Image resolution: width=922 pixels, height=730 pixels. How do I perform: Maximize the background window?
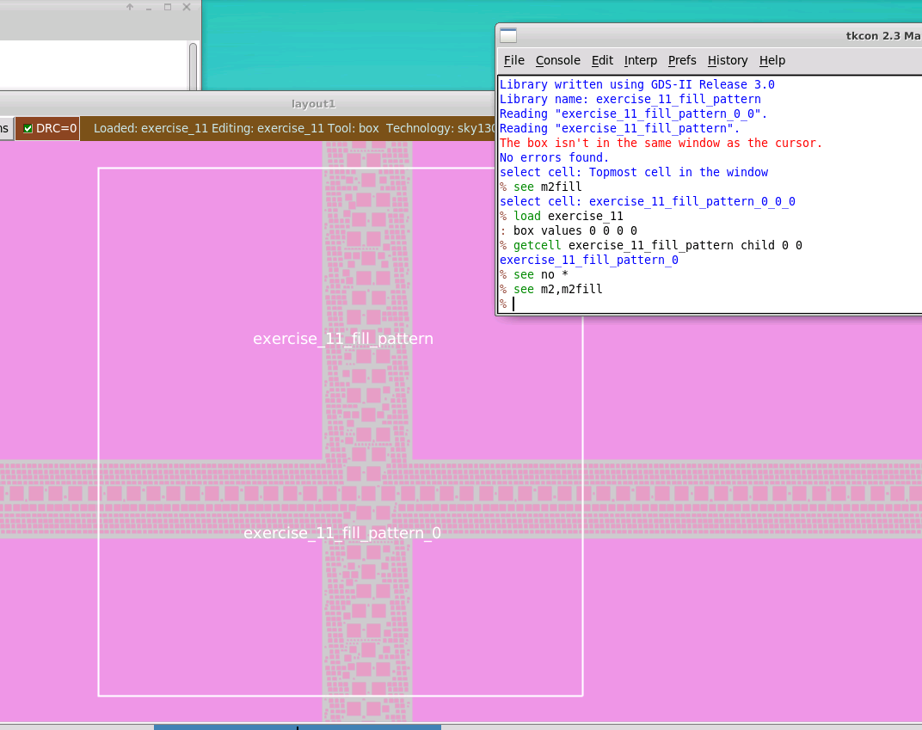coord(168,7)
